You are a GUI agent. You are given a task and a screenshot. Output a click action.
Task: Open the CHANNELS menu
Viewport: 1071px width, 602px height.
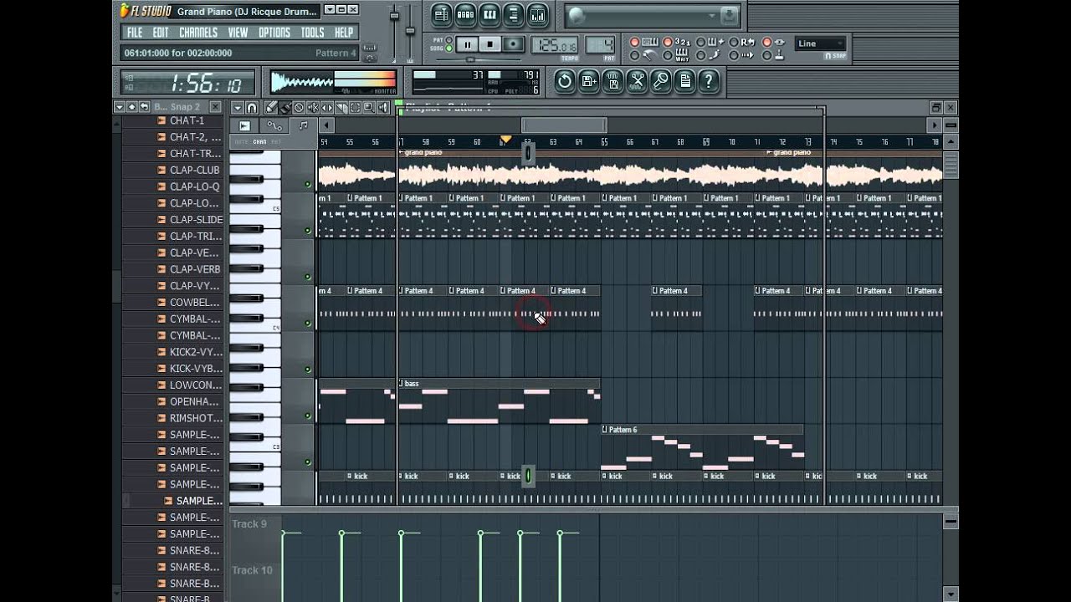point(198,33)
